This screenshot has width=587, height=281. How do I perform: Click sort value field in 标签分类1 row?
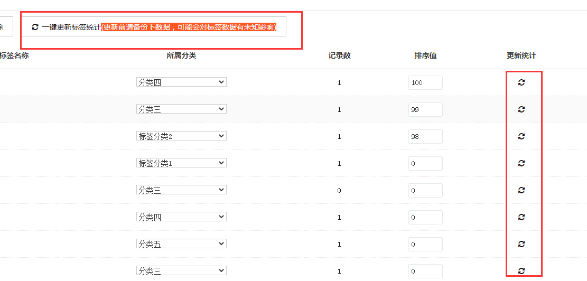pos(425,164)
